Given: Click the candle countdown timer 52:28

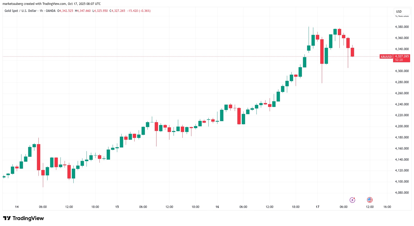Looking at the screenshot, I should 399,60.
